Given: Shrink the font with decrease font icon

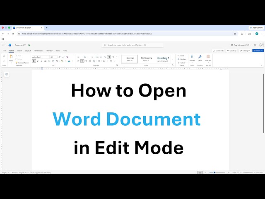Looking at the screenshot, I should coord(63,57).
